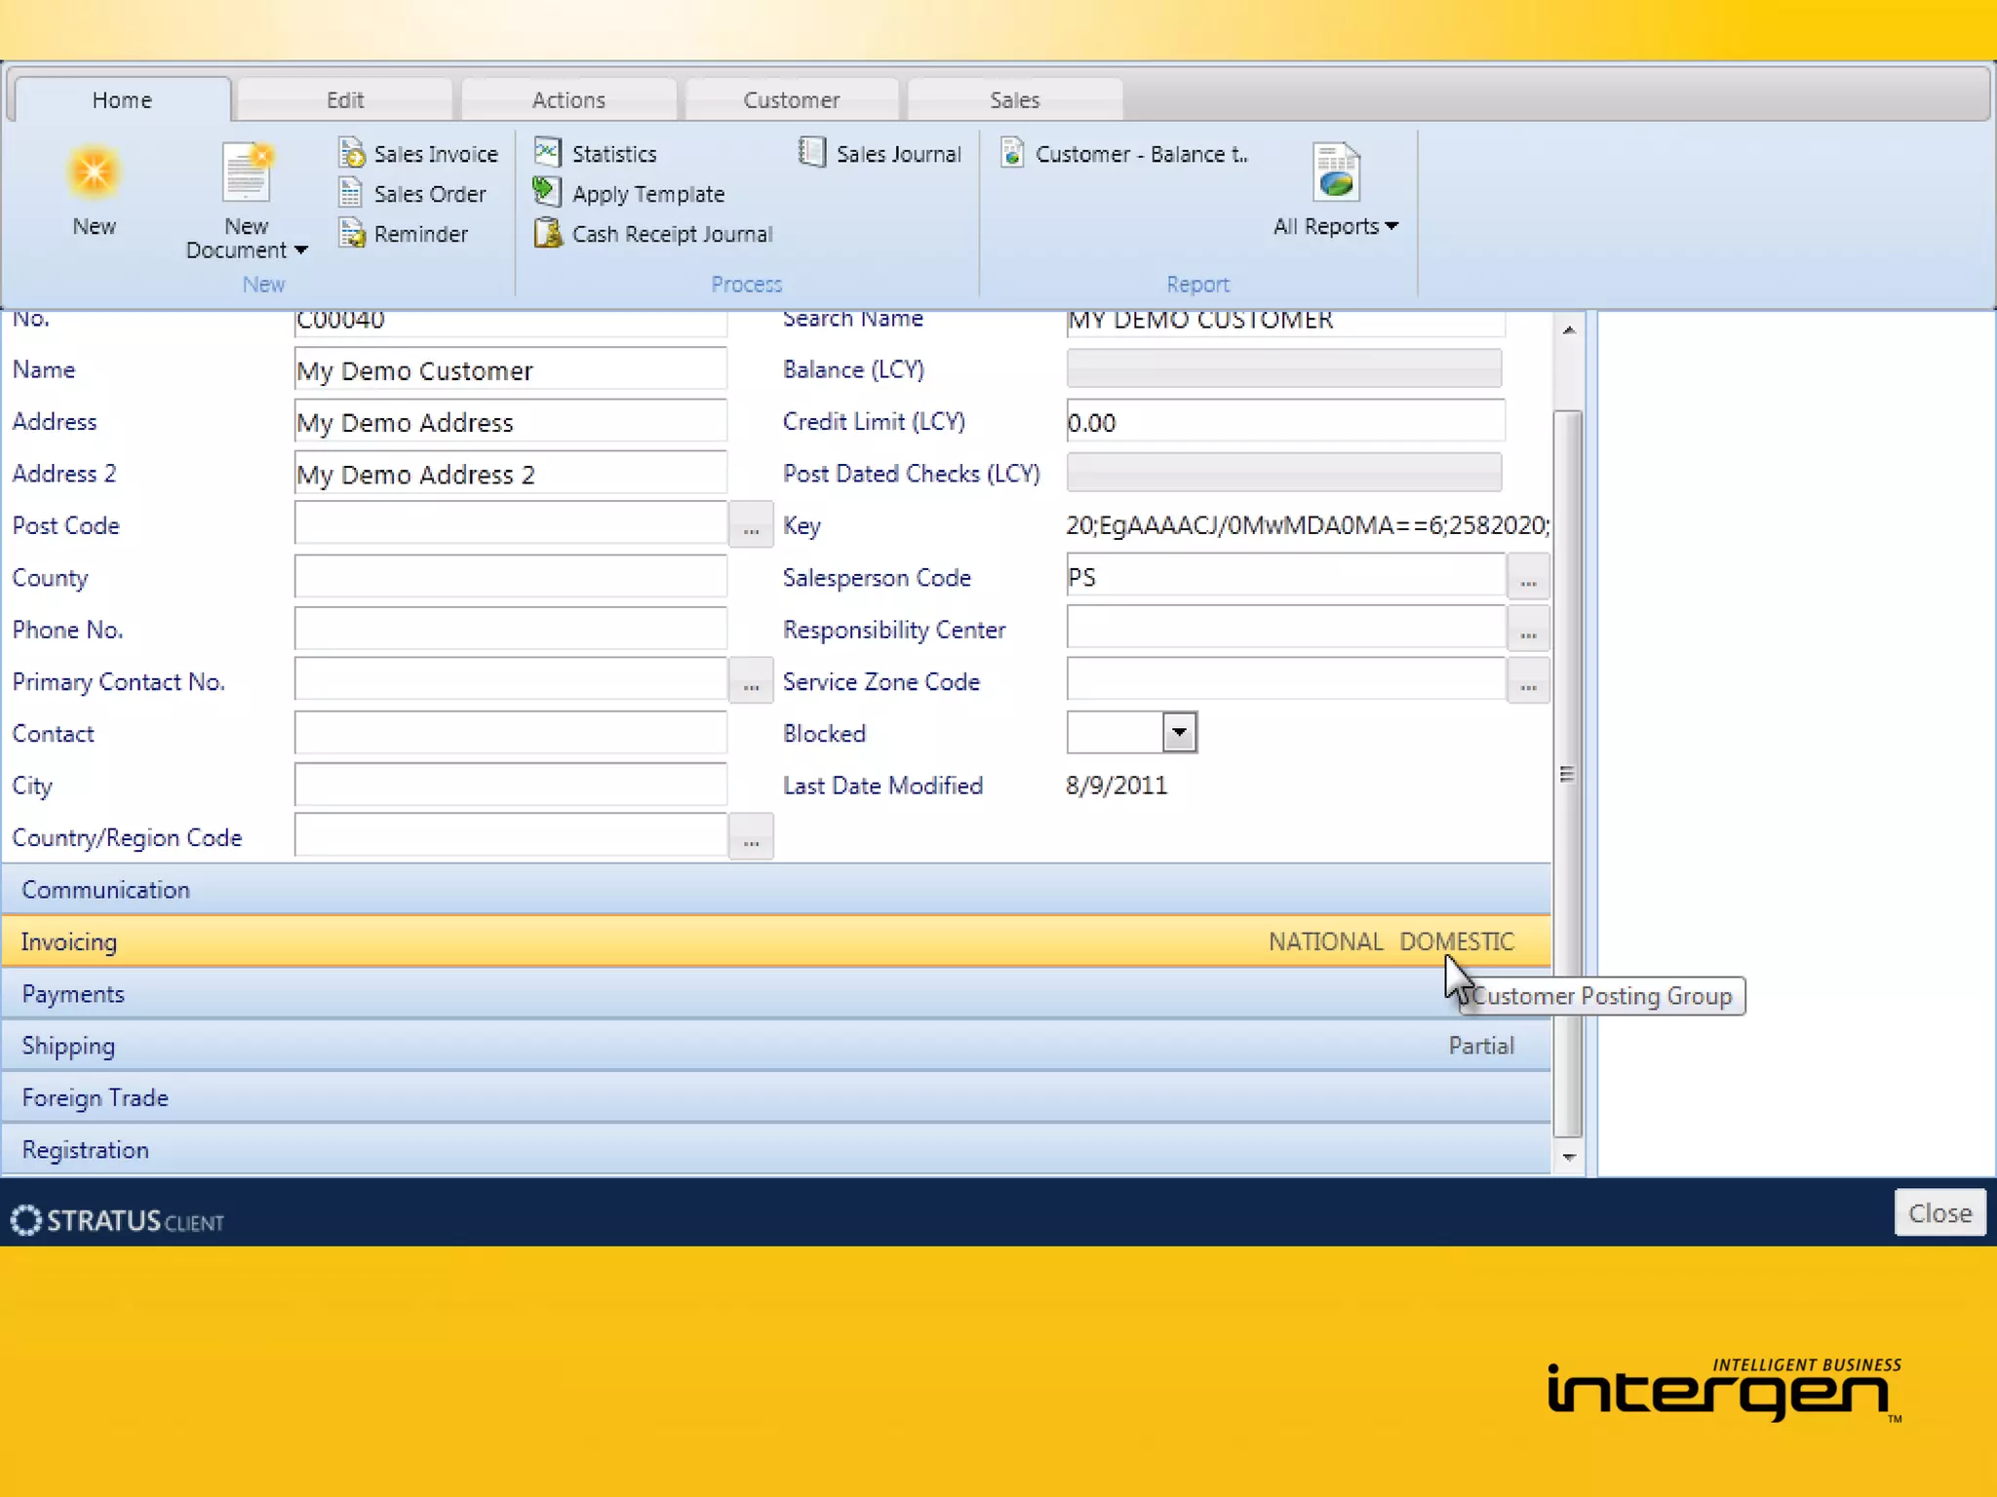Click the Reminder icon
Viewport: 1997px width, 1497px height.
pyautogui.click(x=351, y=233)
